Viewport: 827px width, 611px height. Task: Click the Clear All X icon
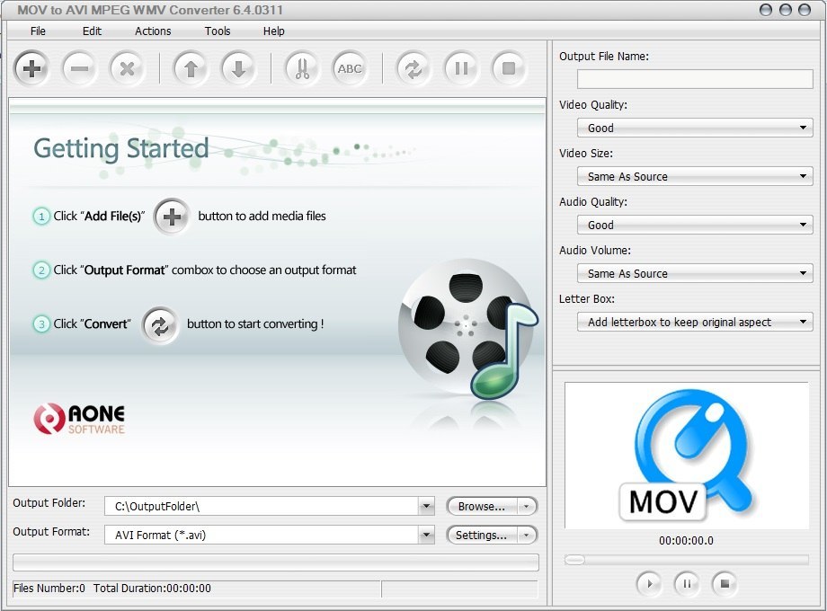coord(127,68)
